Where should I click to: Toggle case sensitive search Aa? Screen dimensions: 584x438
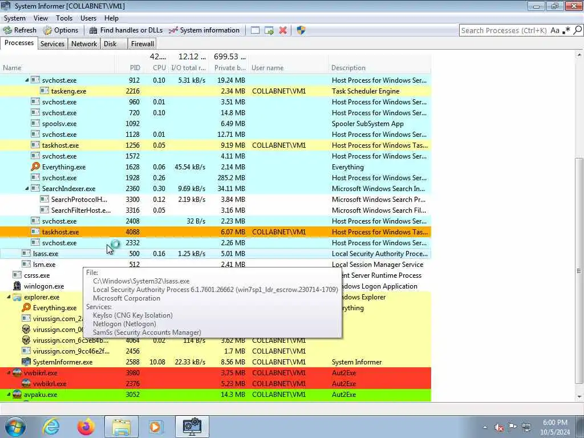coord(555,31)
